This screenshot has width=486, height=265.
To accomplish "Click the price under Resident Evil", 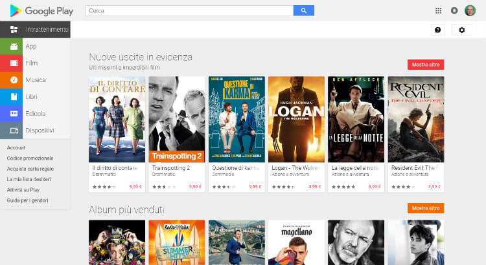I will 435,187.
